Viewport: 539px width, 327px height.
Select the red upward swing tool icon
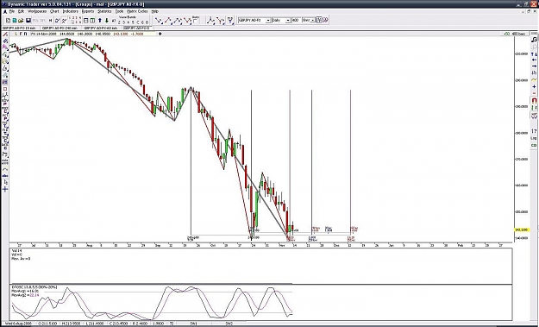tap(168, 21)
